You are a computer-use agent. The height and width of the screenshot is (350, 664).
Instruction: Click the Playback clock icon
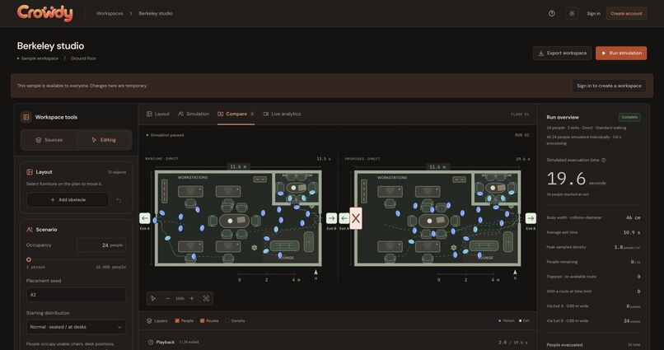click(151, 342)
